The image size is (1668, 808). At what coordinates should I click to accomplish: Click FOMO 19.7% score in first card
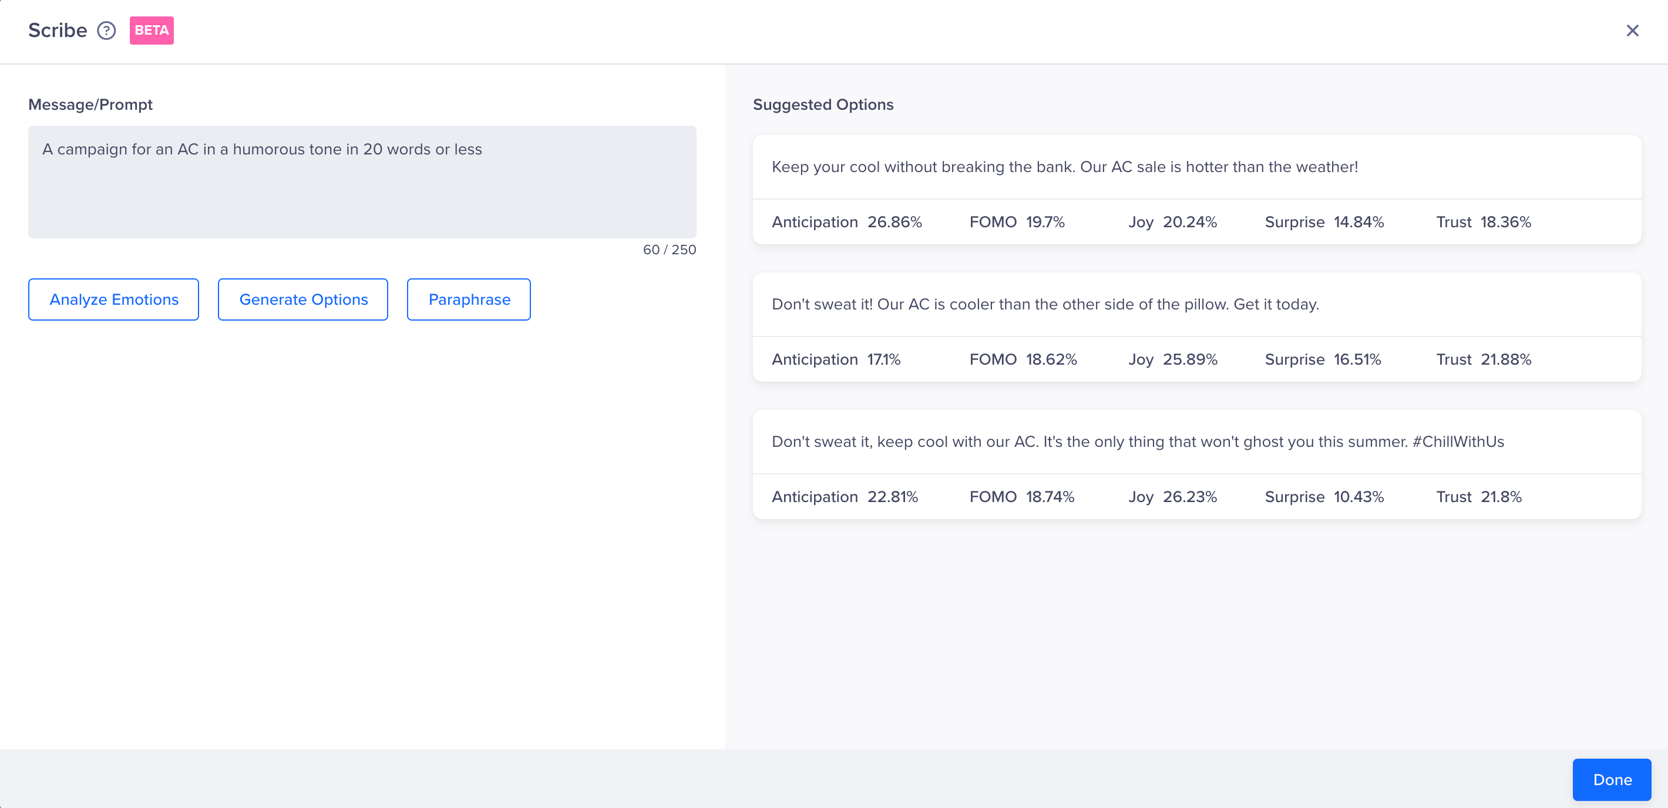point(1017,222)
